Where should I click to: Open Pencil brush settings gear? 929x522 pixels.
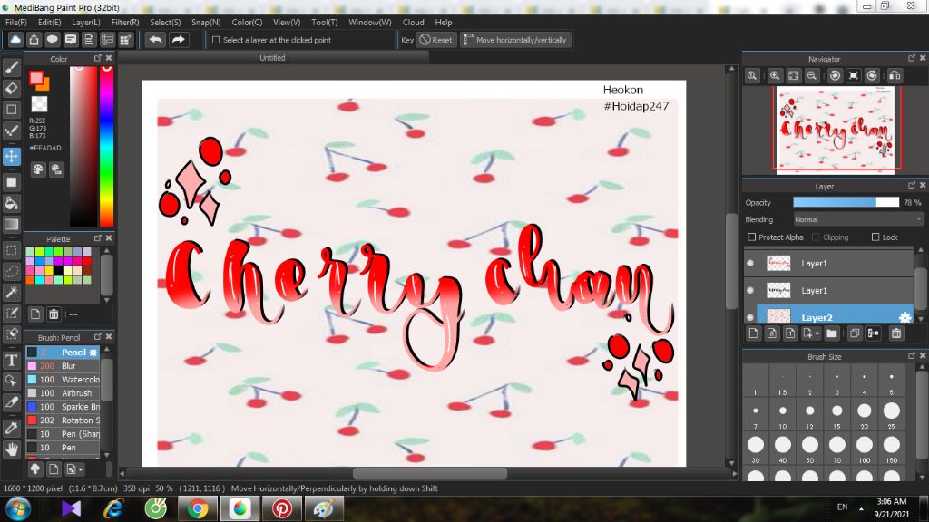[93, 353]
